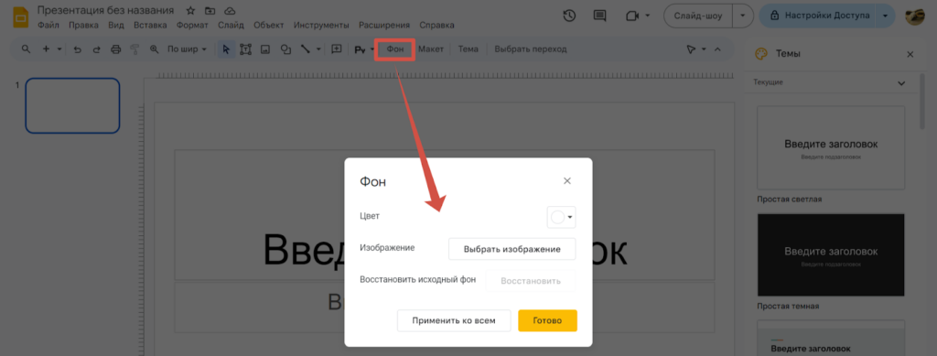Open version history clock icon
This screenshot has height=356, width=937.
pyautogui.click(x=569, y=16)
